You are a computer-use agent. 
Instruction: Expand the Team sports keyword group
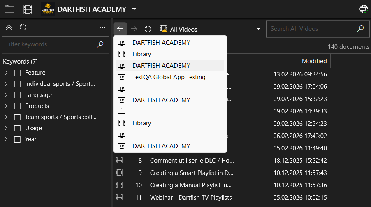[7, 117]
